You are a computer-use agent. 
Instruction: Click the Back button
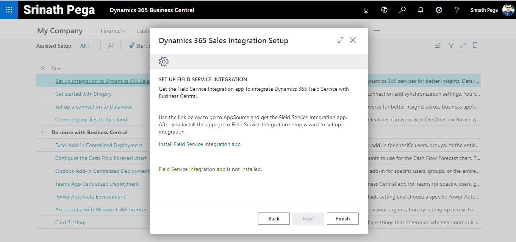[x=274, y=219]
